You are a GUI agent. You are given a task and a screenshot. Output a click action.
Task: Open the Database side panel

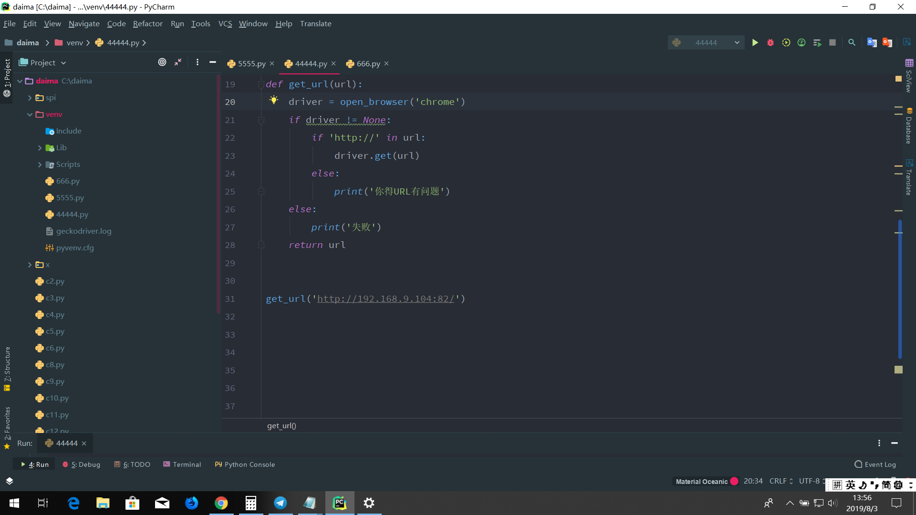pos(909,126)
